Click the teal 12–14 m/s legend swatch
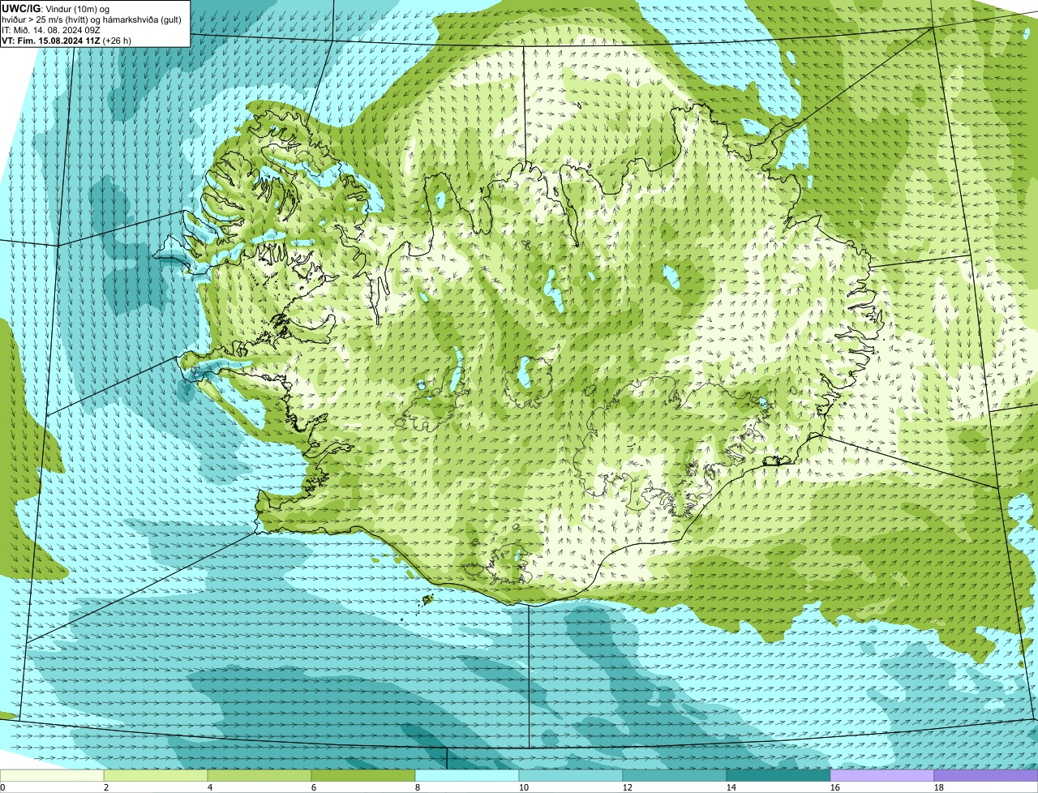Screen dimensions: 1038x793 click(675, 776)
